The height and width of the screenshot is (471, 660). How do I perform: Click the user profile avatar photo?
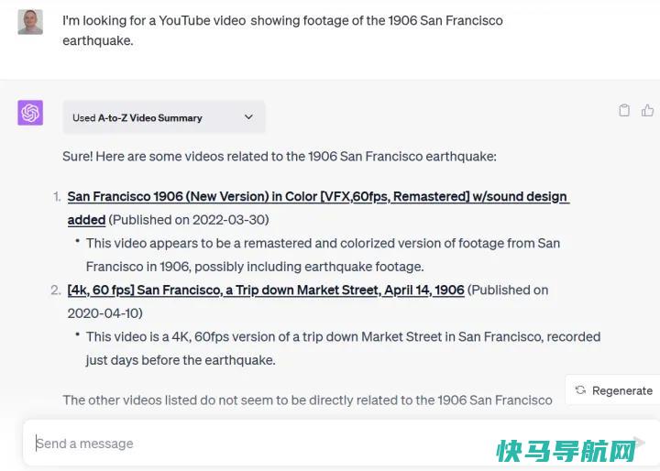tap(30, 21)
